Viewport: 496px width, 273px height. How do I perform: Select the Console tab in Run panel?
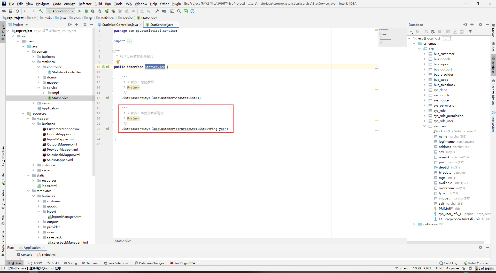tap(25, 255)
